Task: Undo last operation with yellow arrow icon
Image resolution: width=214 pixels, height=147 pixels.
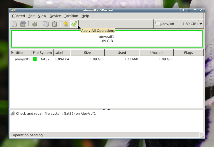Action: point(66,24)
